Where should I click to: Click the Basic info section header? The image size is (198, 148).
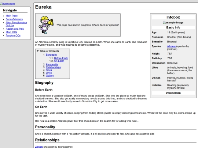coord(173,27)
